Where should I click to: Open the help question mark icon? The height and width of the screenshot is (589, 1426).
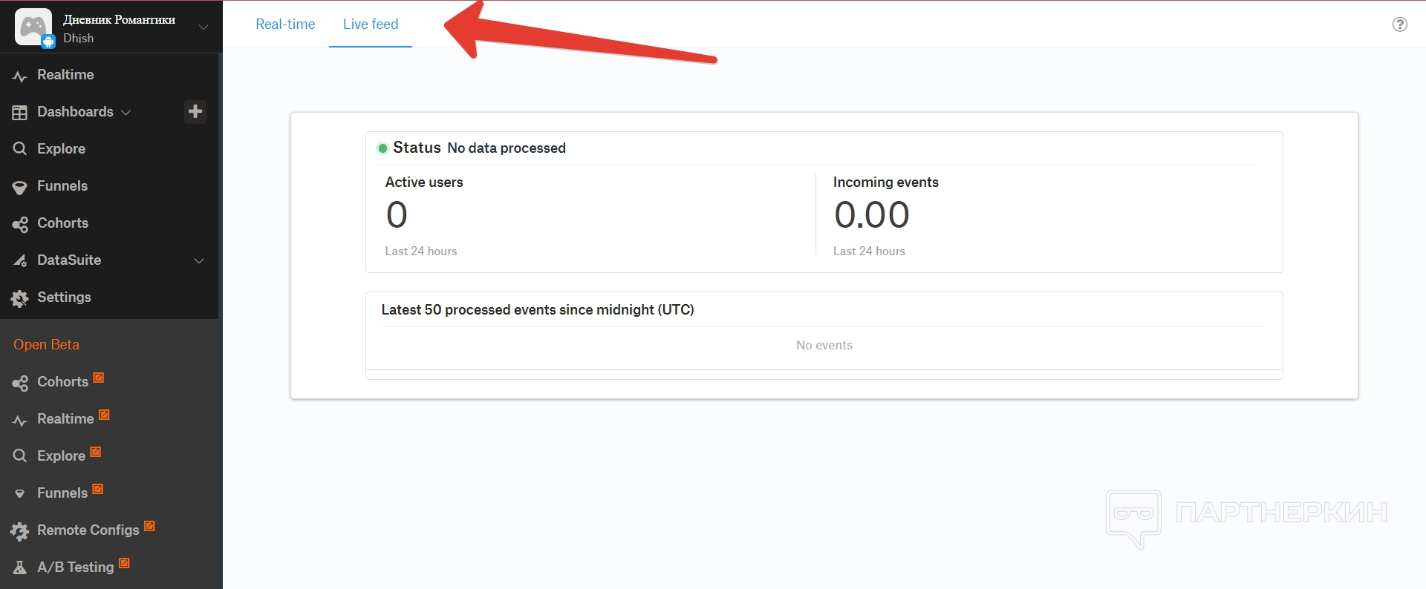tap(1399, 24)
